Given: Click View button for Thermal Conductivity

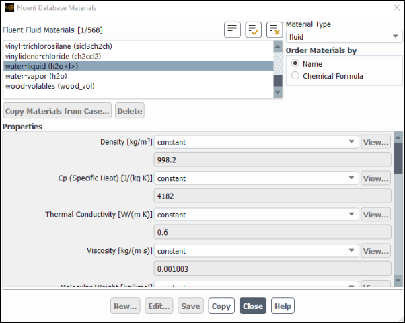Looking at the screenshot, I should coord(375,215).
